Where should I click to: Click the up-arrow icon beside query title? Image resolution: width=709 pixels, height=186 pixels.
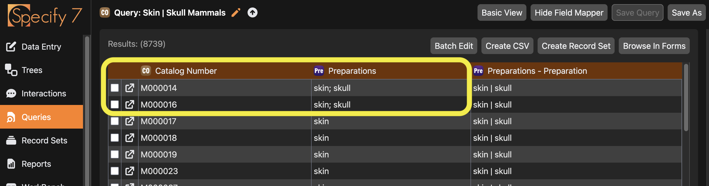252,13
